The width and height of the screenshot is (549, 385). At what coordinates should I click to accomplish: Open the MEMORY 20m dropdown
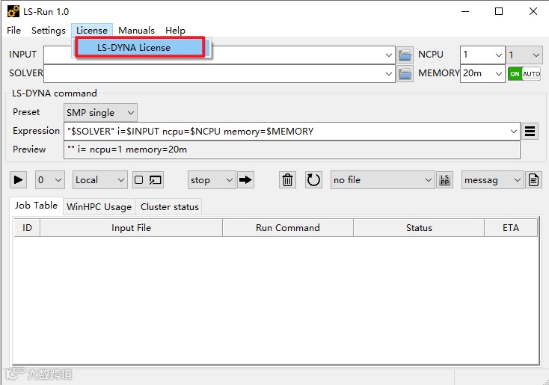(482, 73)
